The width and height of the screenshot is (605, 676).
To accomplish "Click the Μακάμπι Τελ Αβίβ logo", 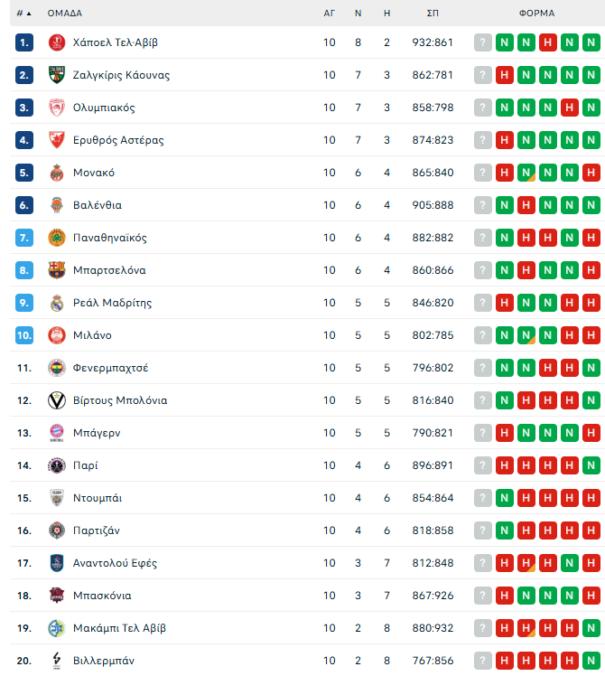I will (x=57, y=628).
